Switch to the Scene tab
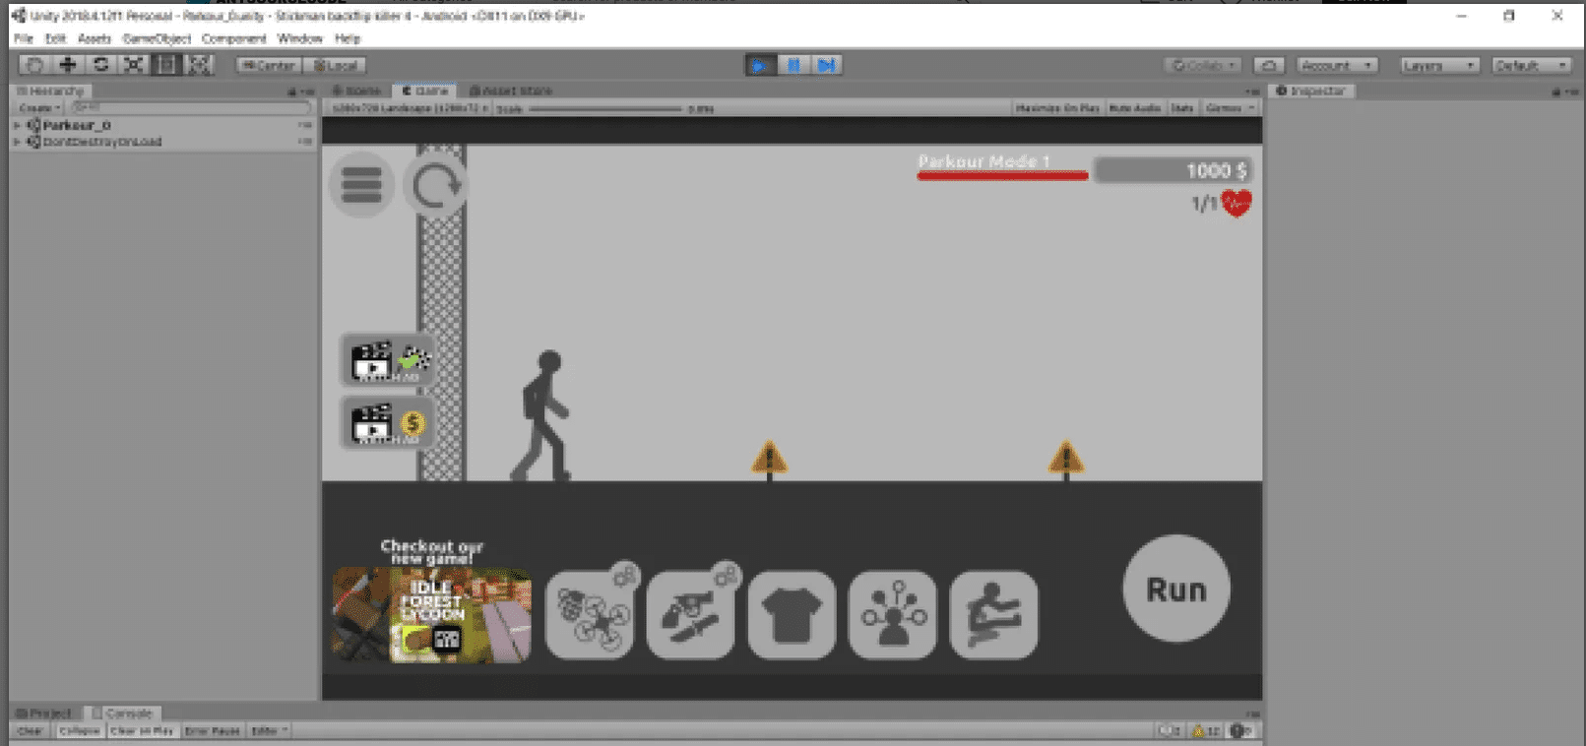This screenshot has height=746, width=1586. tap(356, 91)
